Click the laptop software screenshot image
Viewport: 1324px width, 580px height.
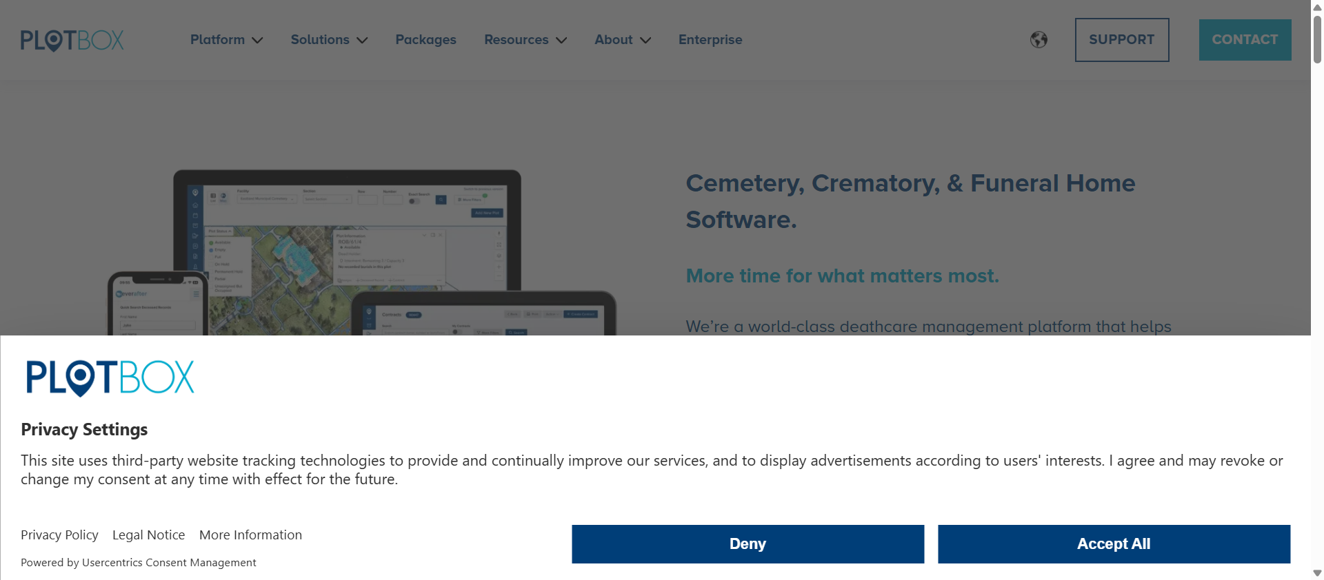pos(347,252)
